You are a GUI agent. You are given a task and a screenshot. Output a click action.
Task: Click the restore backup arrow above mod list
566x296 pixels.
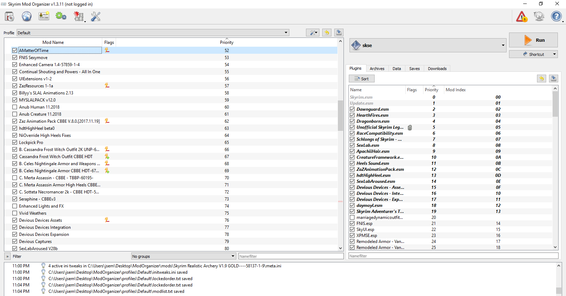(x=327, y=33)
